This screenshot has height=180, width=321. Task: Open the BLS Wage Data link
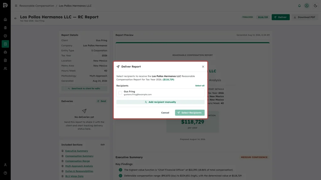tap(74, 176)
